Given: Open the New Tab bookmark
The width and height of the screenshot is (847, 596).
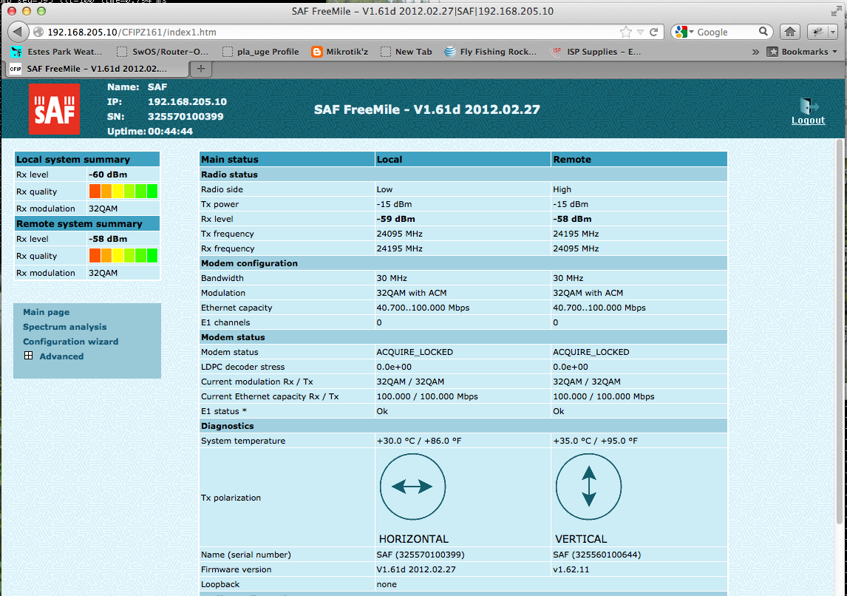Looking at the screenshot, I should coord(407,52).
